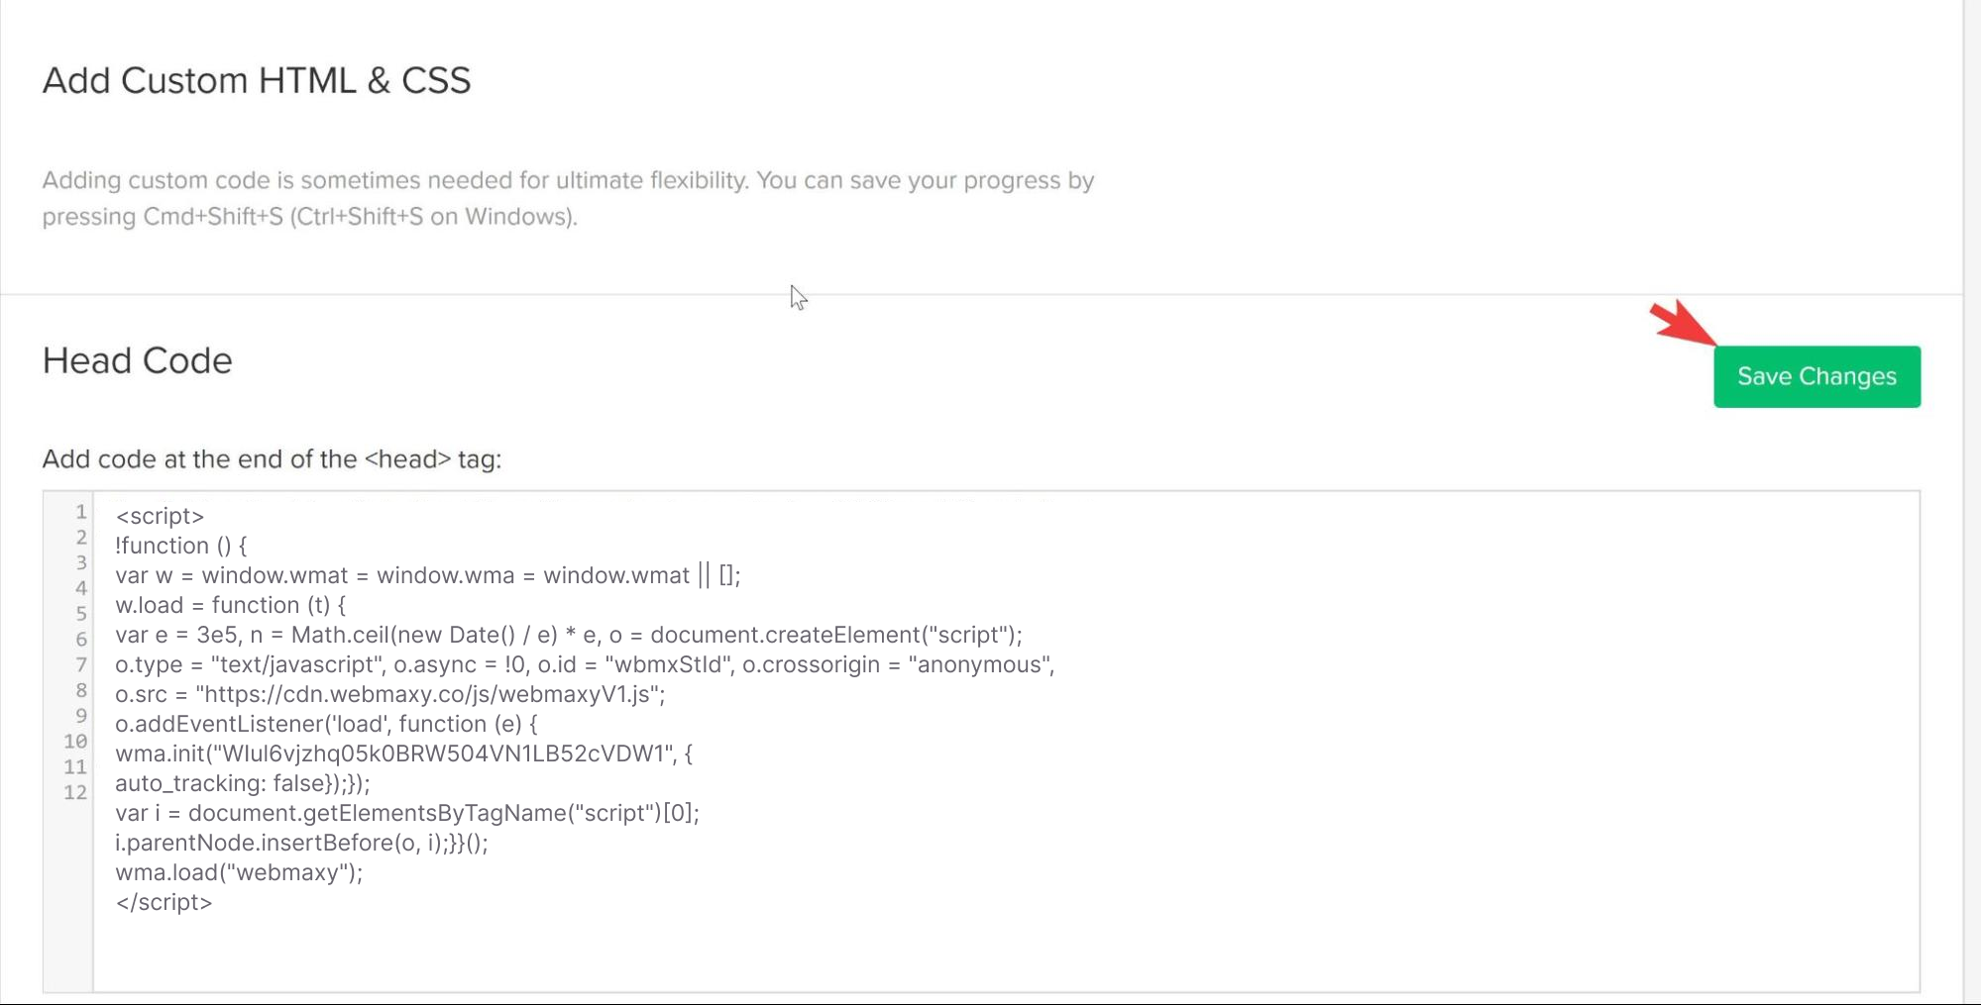Click the closing </script> line

pos(165,902)
